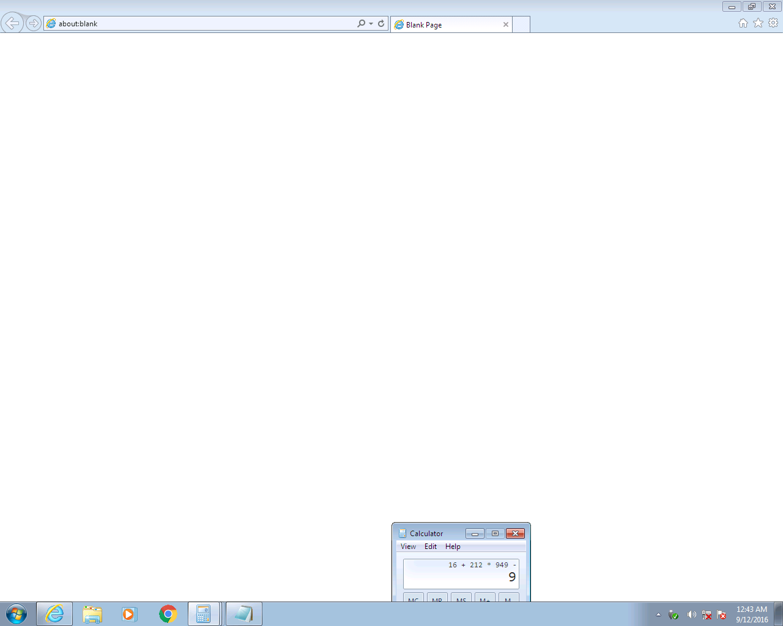The width and height of the screenshot is (783, 626).
Task: Open the Tools gear icon
Action: pyautogui.click(x=773, y=23)
